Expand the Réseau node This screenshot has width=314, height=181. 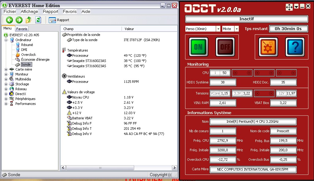click(x=6, y=89)
